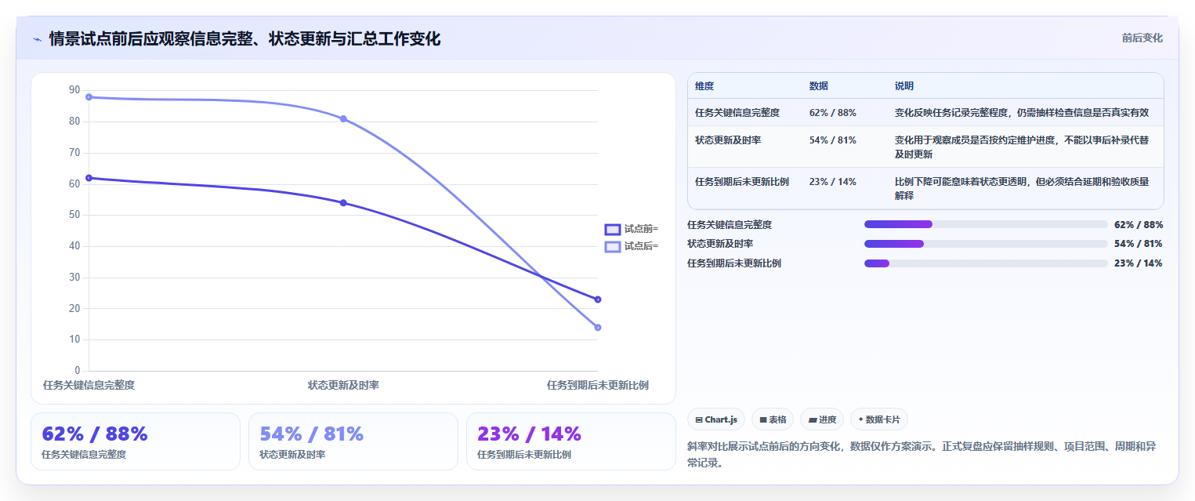Open the large 62% / 88% stat card
The width and height of the screenshot is (1195, 501).
click(136, 441)
